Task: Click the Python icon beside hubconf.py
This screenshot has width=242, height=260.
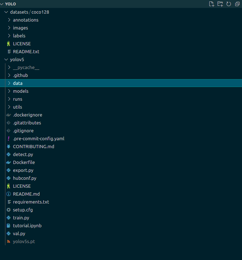Action: pyautogui.click(x=9, y=178)
